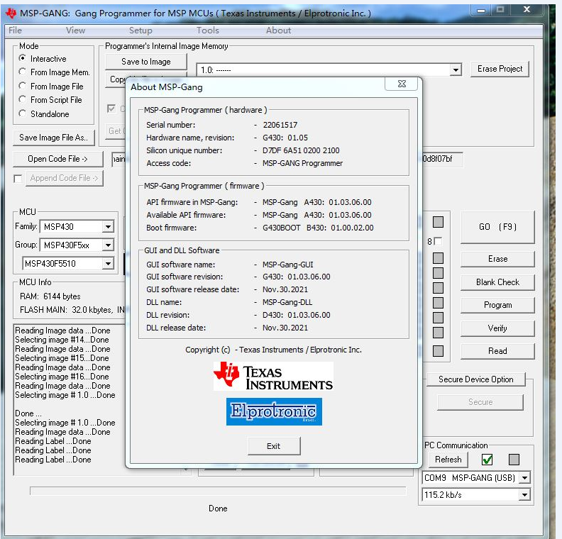562x539 pixels.
Task: Toggle the grayed checkbox below Copy button
Action: tap(111, 109)
